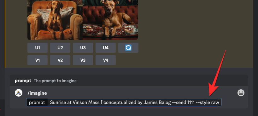
Task: Place cursor after "--style raw" text
Action: pos(219,103)
